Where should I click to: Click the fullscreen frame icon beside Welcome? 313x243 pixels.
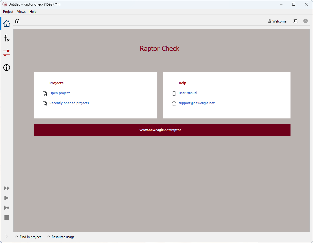[296, 21]
